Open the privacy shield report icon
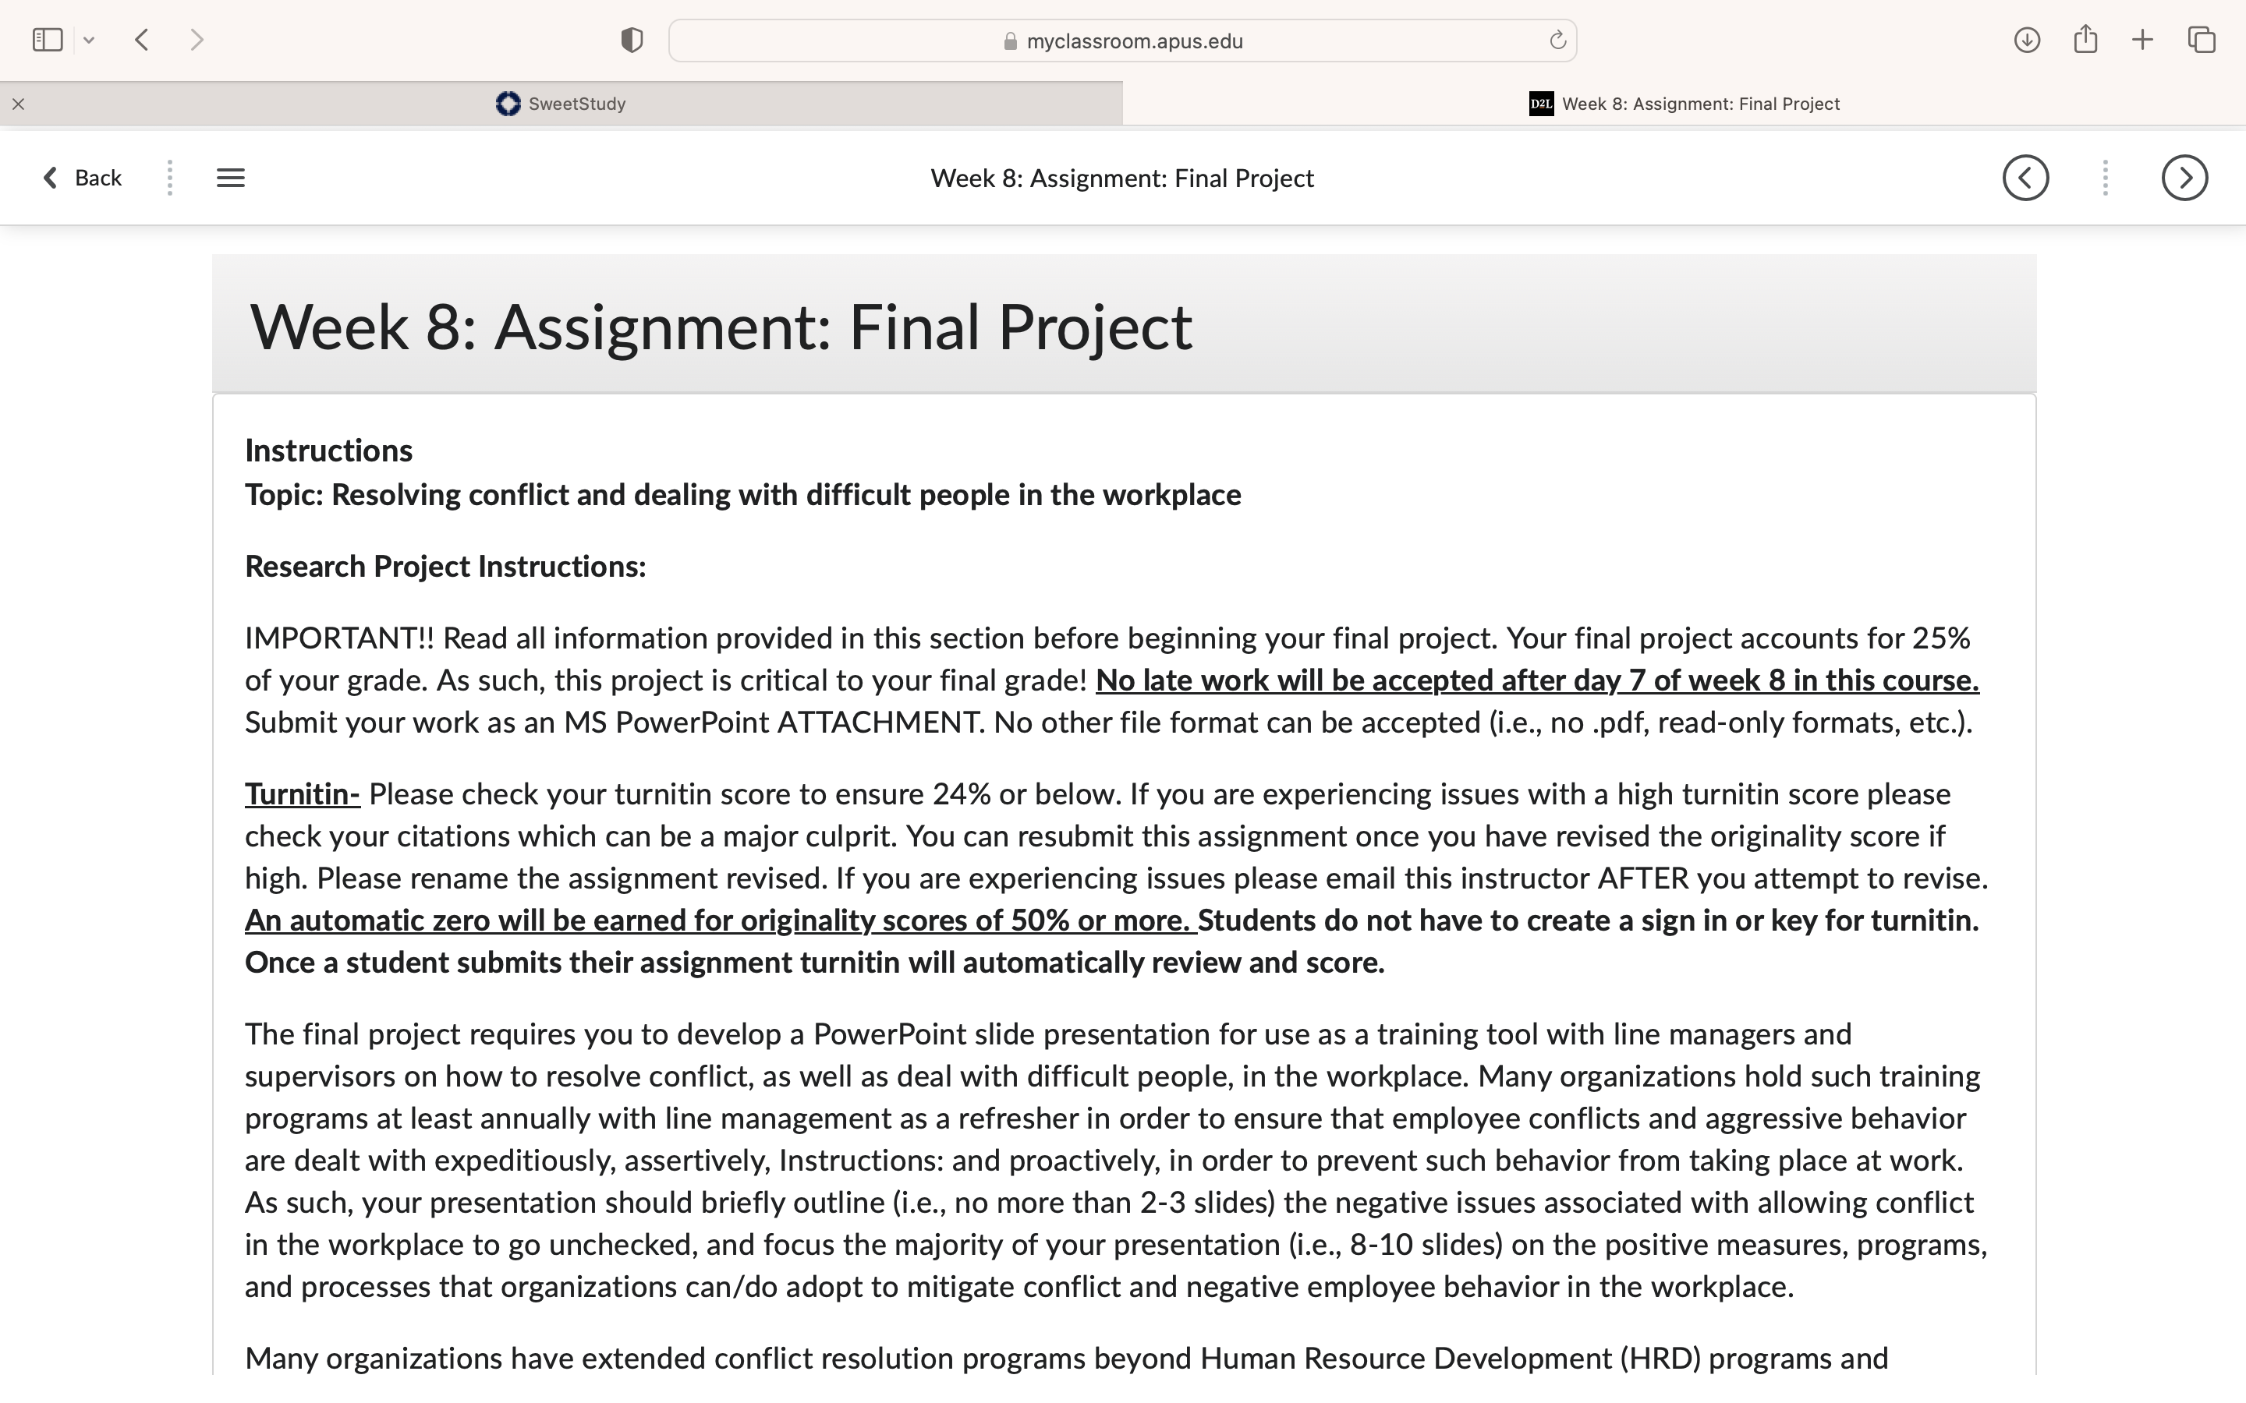 [x=632, y=40]
